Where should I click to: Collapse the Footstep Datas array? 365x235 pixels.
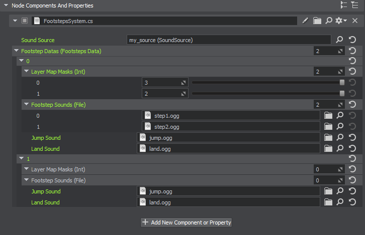pos(17,51)
